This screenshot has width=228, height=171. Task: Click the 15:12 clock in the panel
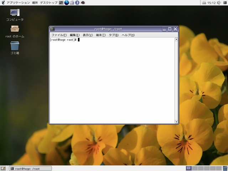pos(211,3)
